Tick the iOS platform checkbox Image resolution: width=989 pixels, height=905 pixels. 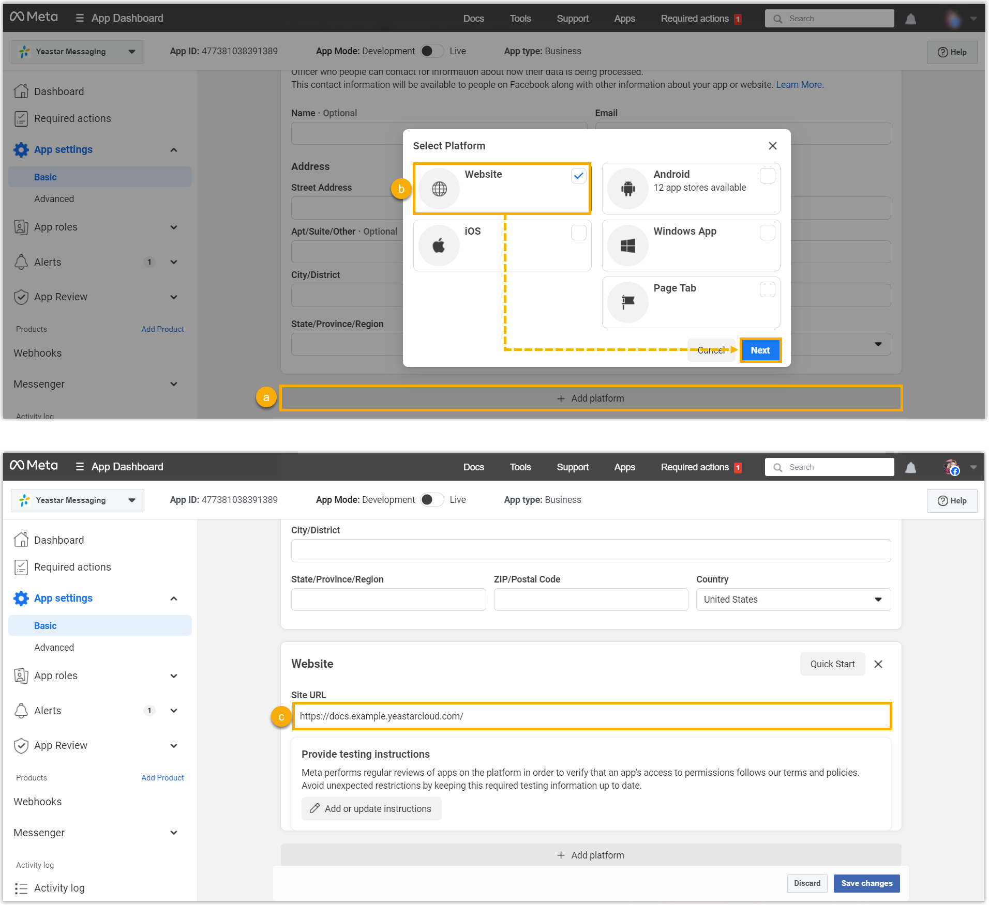[x=578, y=233]
